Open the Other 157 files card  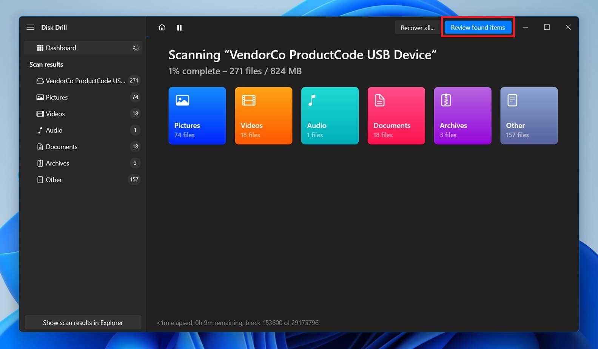tap(529, 116)
